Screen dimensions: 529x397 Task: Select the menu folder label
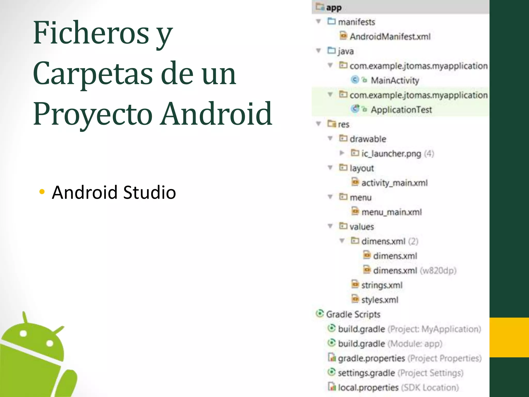click(x=361, y=197)
